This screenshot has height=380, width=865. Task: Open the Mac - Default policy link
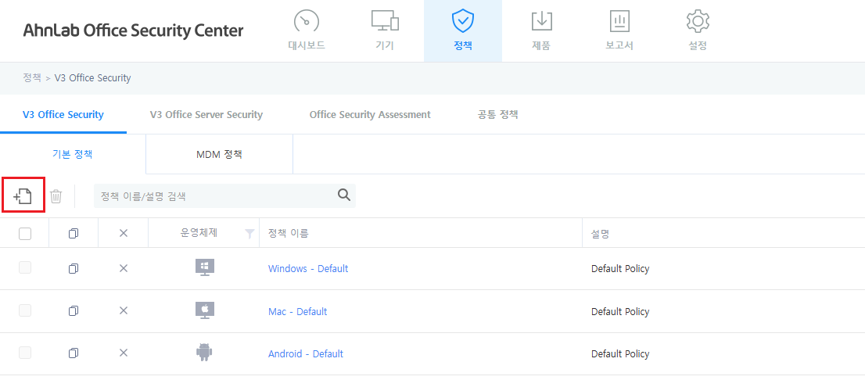297,312
